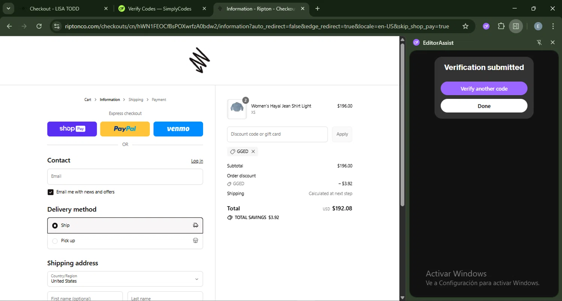
Task: Open Chrome's three-dot menu
Action: pos(553,26)
